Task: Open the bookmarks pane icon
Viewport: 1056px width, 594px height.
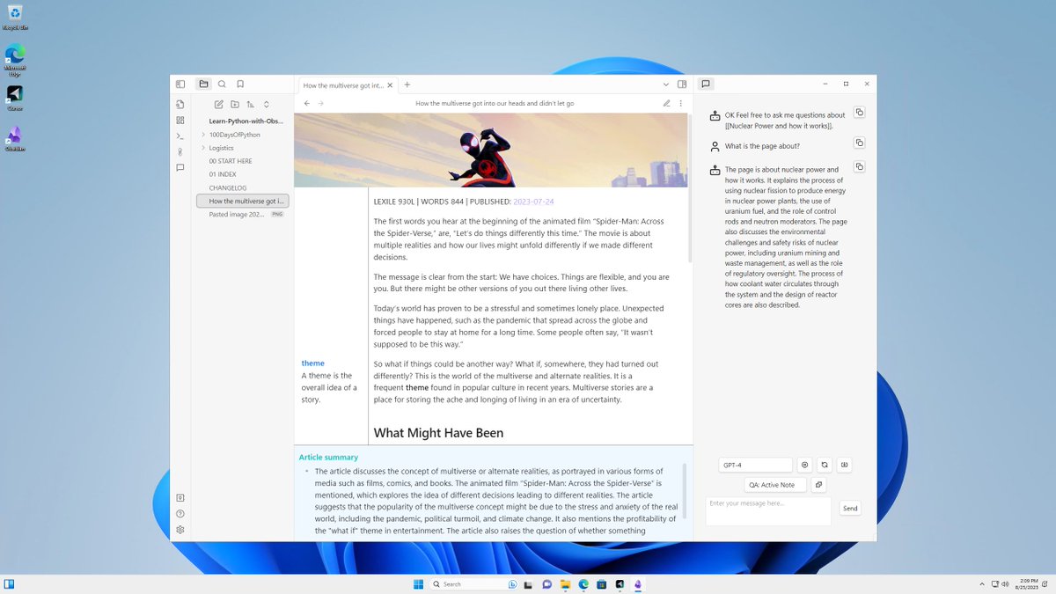Action: click(240, 84)
